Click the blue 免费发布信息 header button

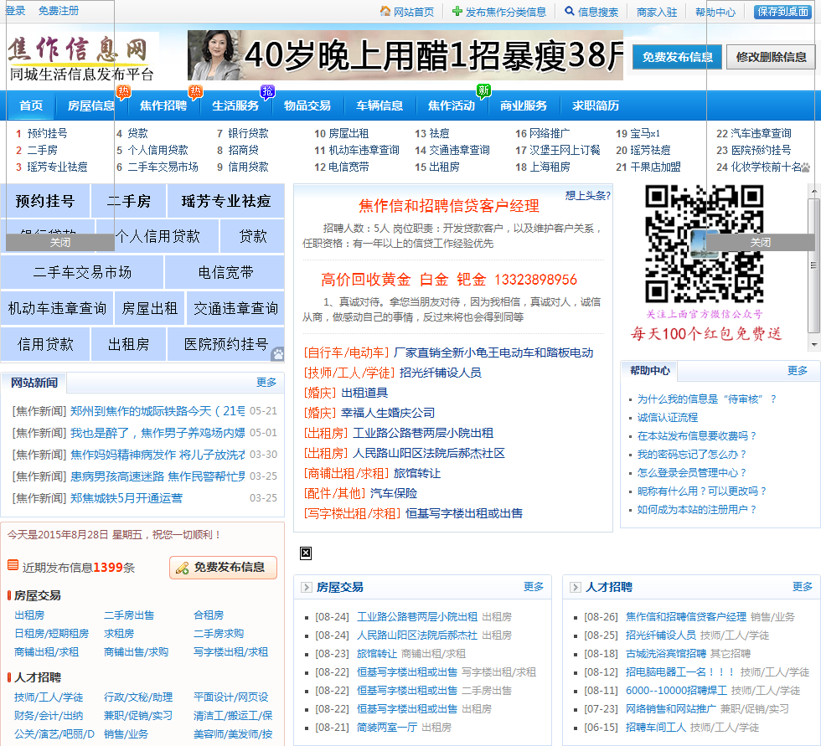677,57
